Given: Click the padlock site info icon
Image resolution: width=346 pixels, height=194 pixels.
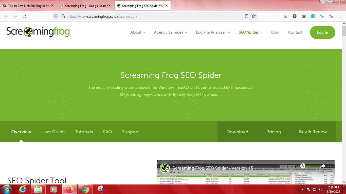Looking at the screenshot, I should 63,16.
